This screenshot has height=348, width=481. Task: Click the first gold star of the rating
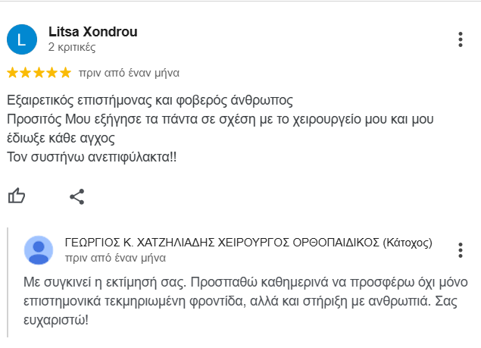(x=13, y=73)
